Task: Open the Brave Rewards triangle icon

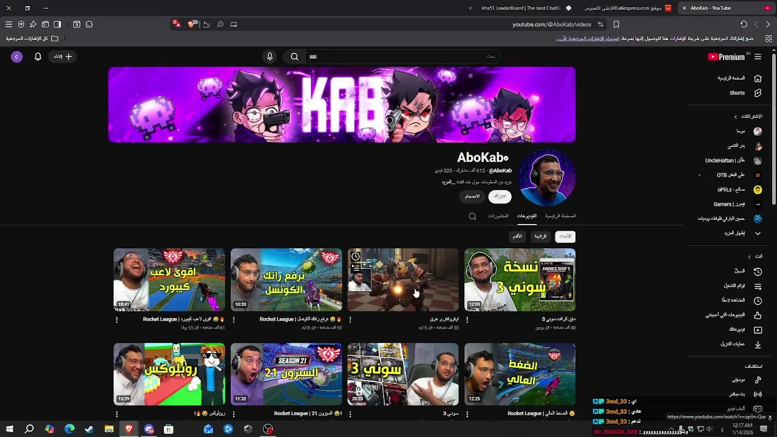Action: (x=177, y=24)
